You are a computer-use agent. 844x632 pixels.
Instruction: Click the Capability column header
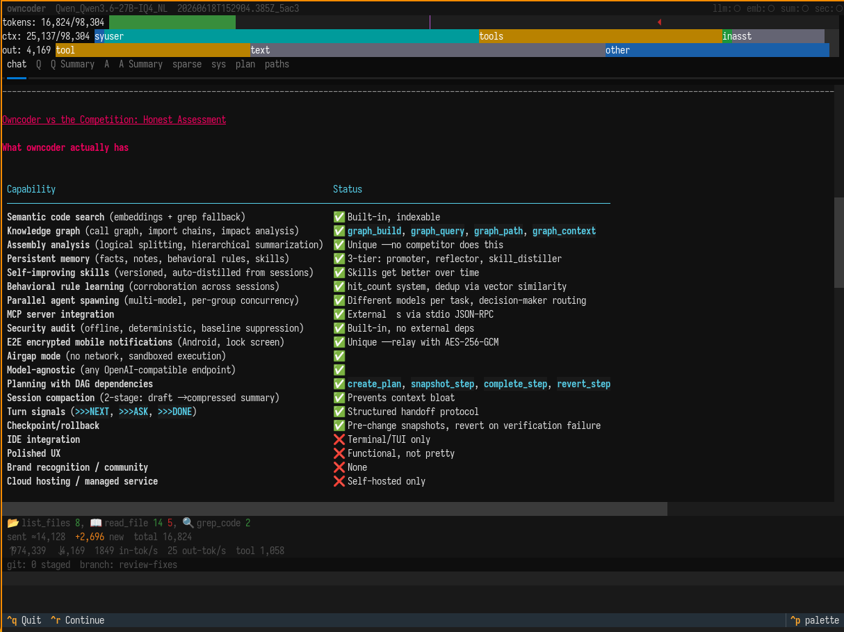point(31,189)
